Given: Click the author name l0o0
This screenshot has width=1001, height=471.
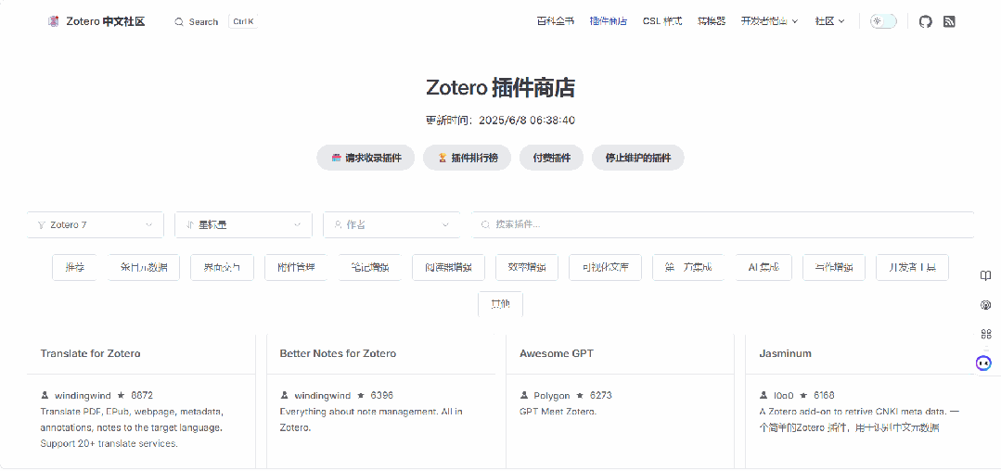Looking at the screenshot, I should pyautogui.click(x=783, y=395).
